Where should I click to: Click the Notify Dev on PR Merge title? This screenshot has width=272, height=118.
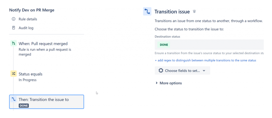(x=32, y=10)
